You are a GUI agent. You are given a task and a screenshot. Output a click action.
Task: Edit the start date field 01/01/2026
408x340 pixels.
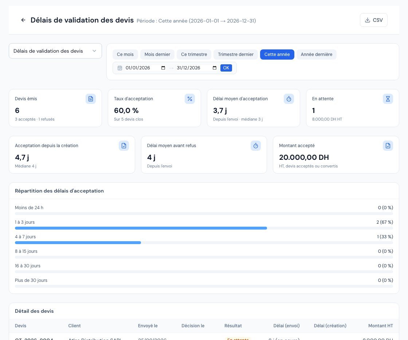(x=145, y=68)
